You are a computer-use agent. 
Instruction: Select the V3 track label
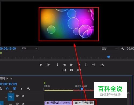[x=11, y=92]
